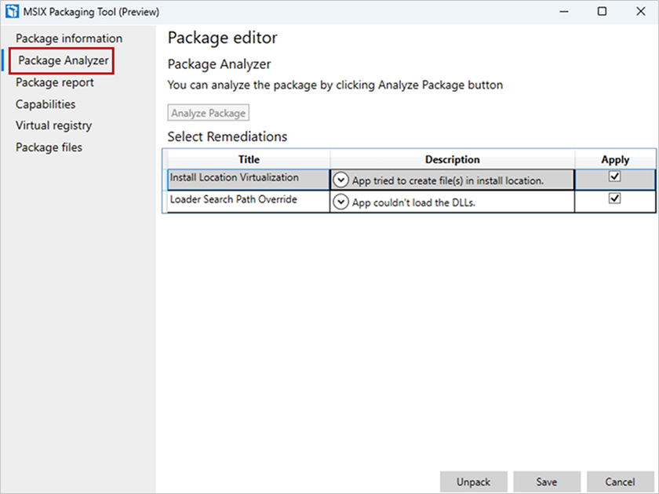Image resolution: width=659 pixels, height=494 pixels.
Task: Select the Install Location Virtualization title cell
Action: (x=249, y=180)
